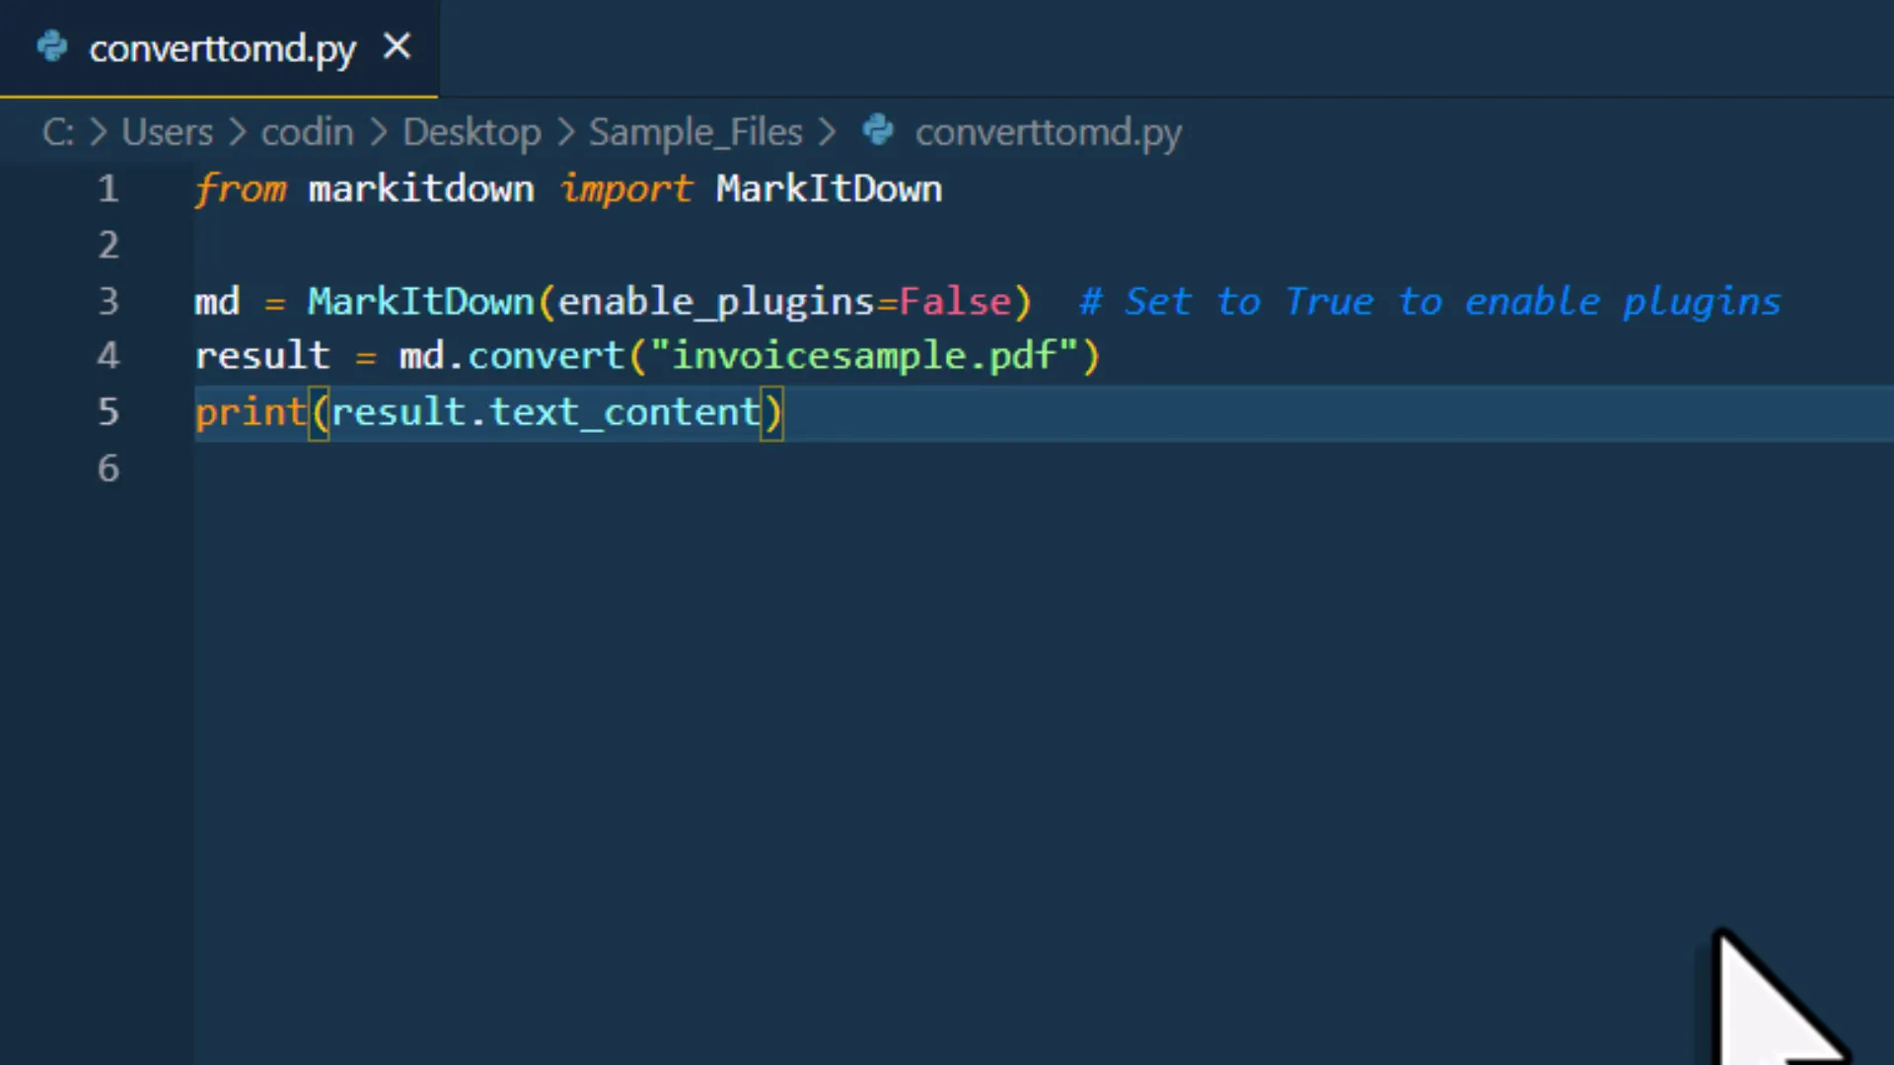Open the Sample_Files breadcrumb folder
The height and width of the screenshot is (1065, 1894).
click(695, 132)
